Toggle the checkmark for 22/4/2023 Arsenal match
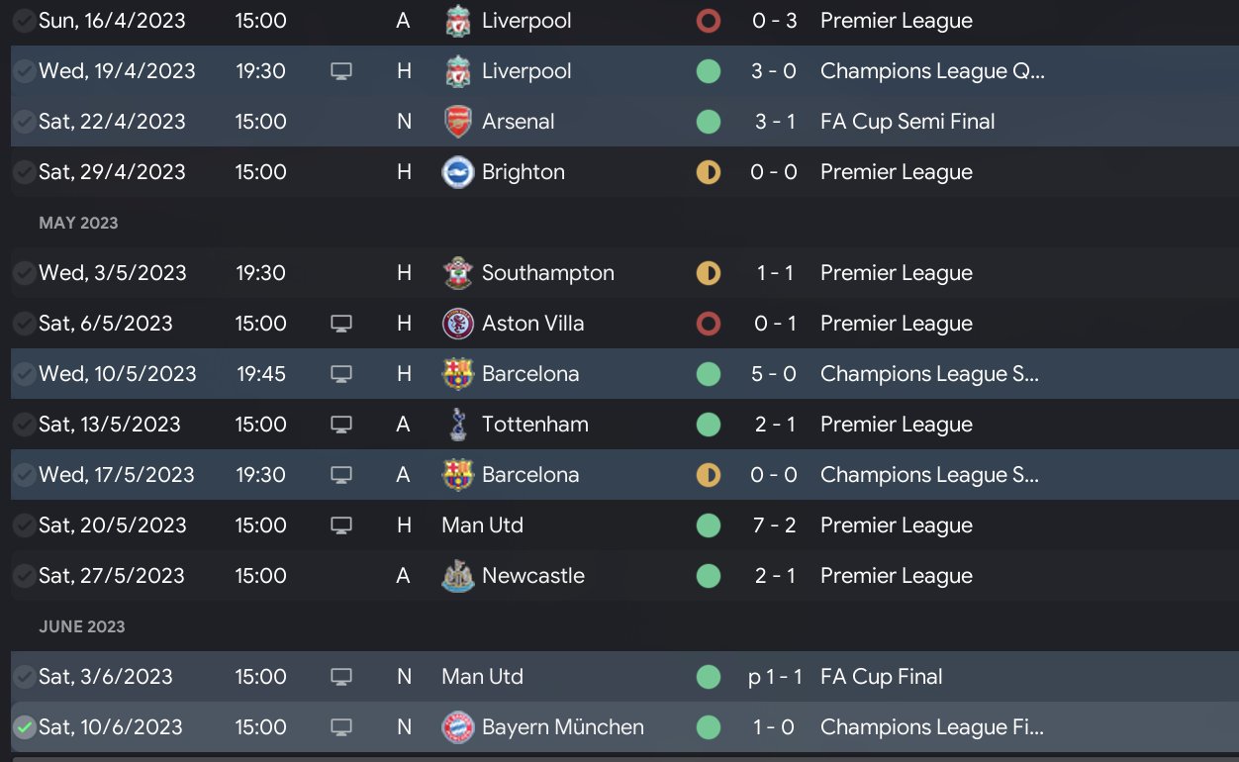Screen dimensions: 1239x762 pyautogui.click(x=25, y=122)
